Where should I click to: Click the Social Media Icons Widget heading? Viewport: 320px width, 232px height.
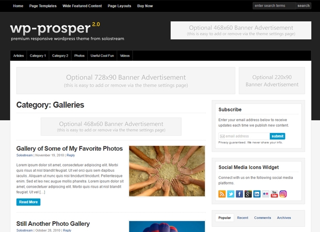pos(249,167)
